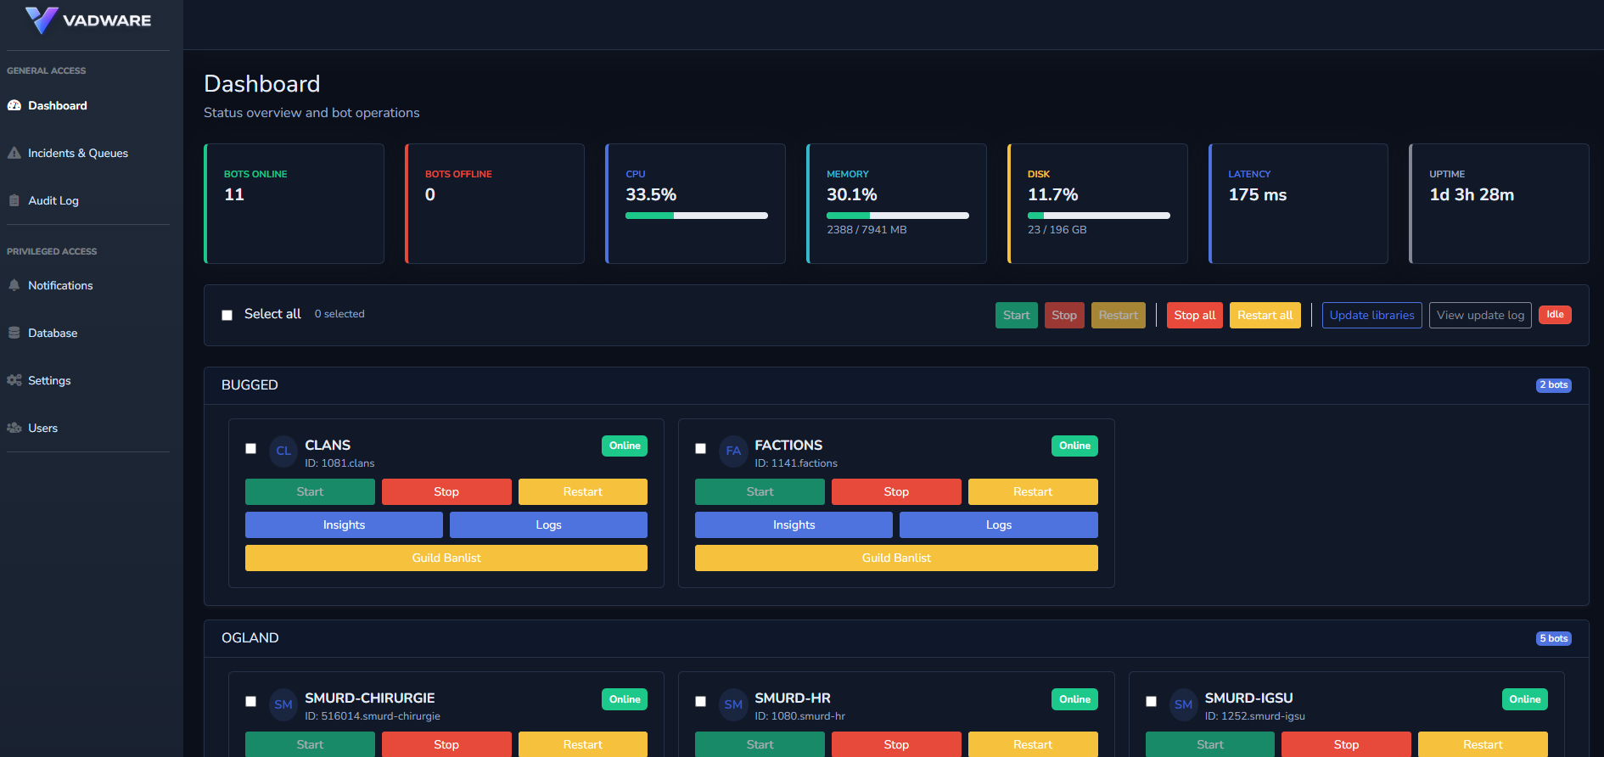1604x757 pixels.
Task: Click the Audit Log clipboard icon
Action: (14, 200)
